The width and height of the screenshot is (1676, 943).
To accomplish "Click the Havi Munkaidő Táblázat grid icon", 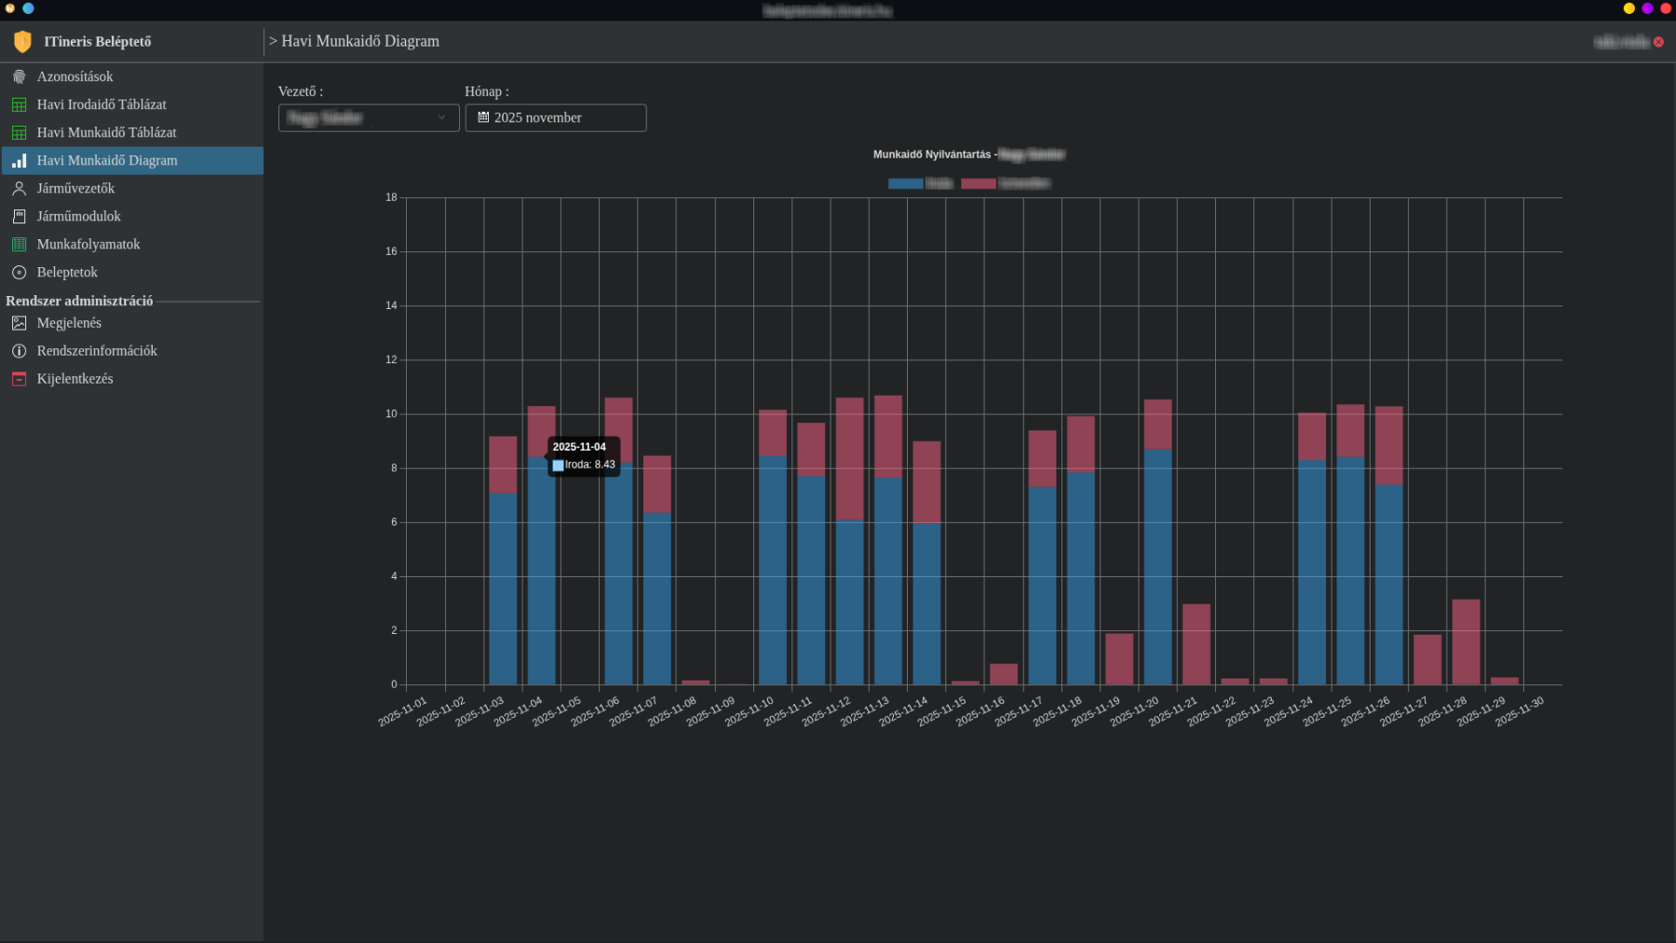I will (19, 133).
